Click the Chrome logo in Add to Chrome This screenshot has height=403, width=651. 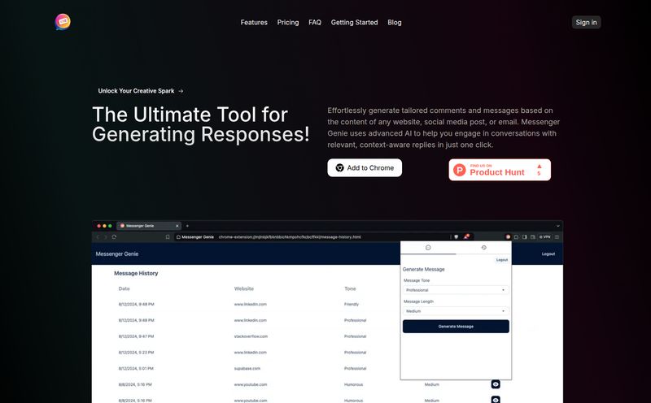click(339, 168)
